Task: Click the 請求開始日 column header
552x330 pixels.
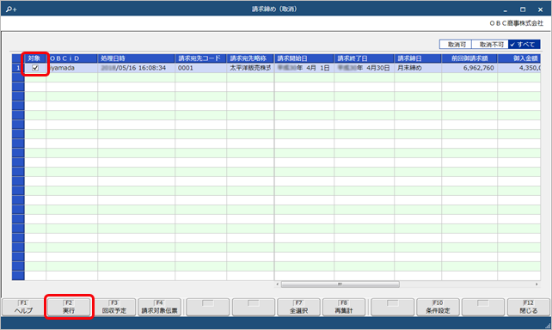Action: (x=304, y=58)
